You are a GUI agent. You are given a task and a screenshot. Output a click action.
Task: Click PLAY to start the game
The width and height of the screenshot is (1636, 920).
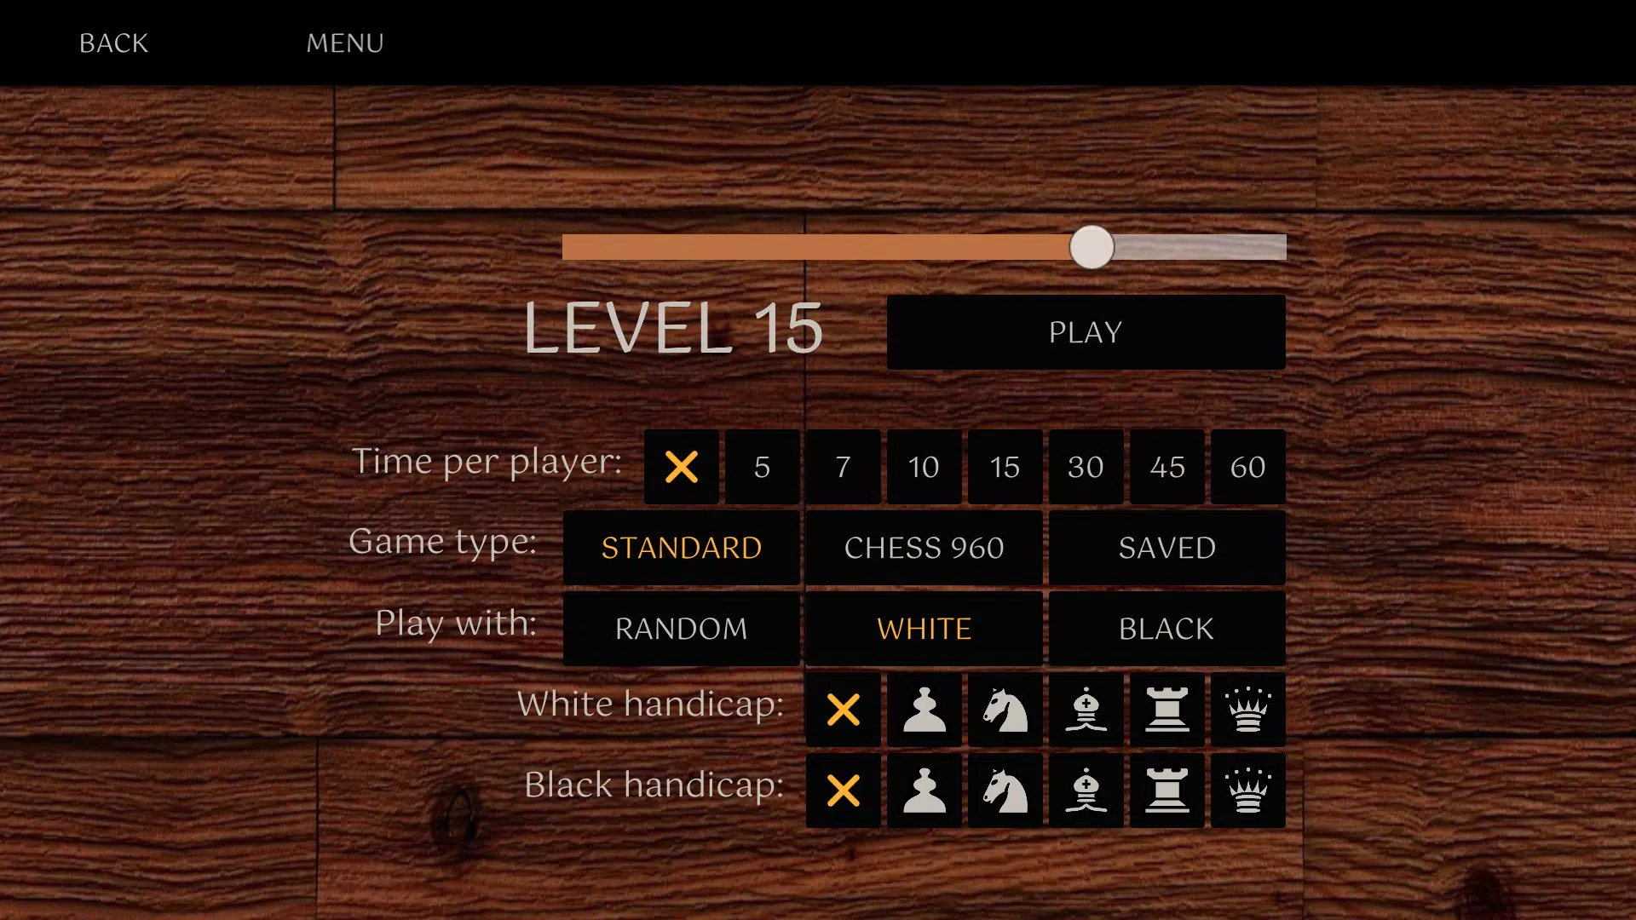point(1086,332)
